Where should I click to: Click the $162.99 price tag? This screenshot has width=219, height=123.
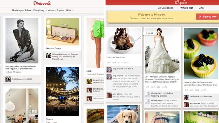point(150,33)
